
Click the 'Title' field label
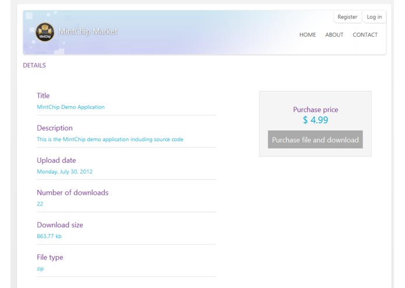tap(43, 96)
